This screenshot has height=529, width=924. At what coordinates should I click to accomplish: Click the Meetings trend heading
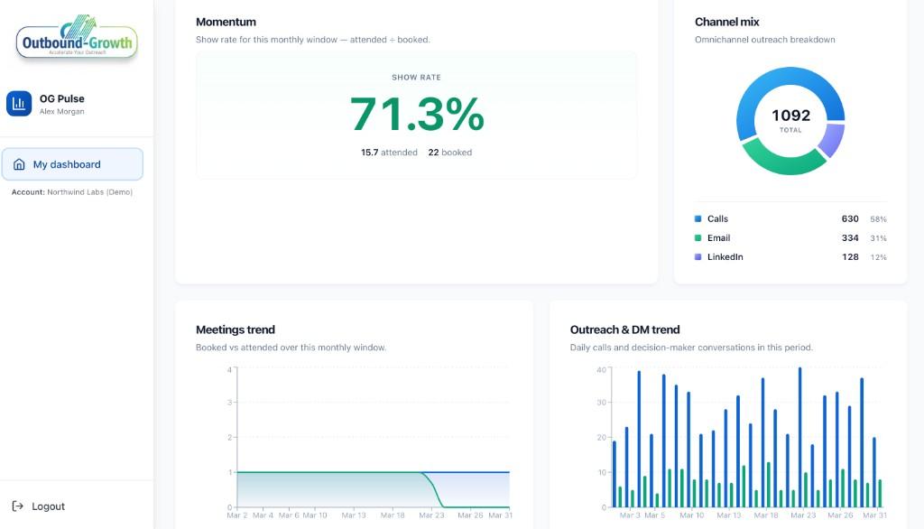pos(236,329)
